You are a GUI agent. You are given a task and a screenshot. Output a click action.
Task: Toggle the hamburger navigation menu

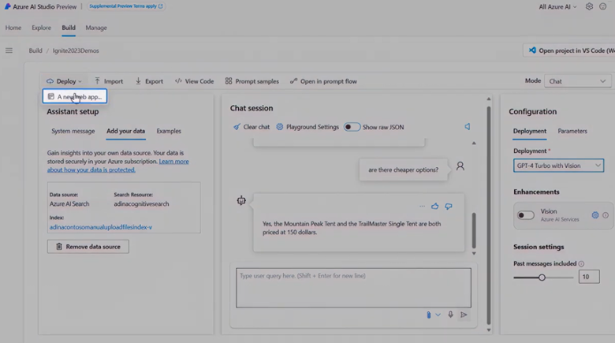coord(9,50)
